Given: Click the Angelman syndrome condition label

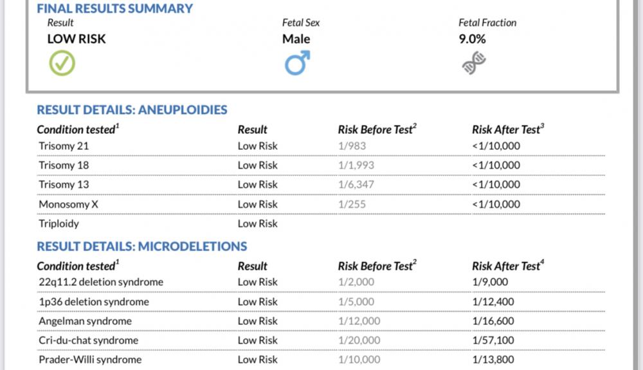Looking at the screenshot, I should (x=86, y=321).
